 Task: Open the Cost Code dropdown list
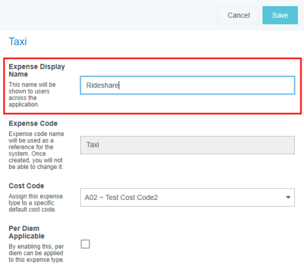coord(187,197)
